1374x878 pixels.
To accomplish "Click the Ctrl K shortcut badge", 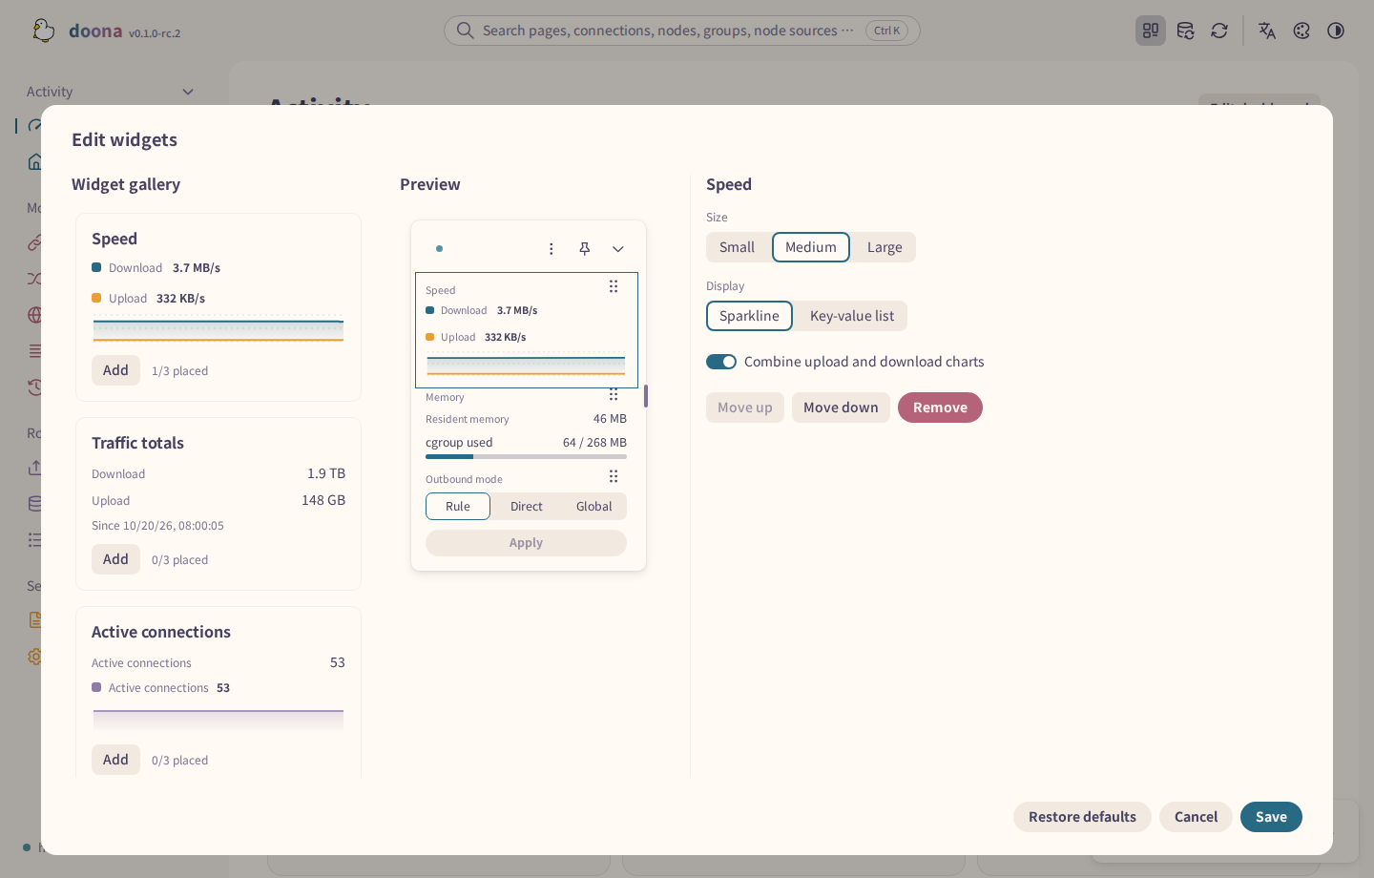I will pyautogui.click(x=886, y=31).
